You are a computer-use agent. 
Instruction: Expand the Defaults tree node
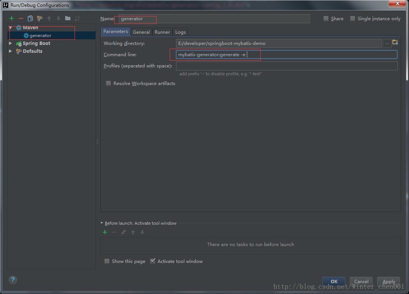10,51
